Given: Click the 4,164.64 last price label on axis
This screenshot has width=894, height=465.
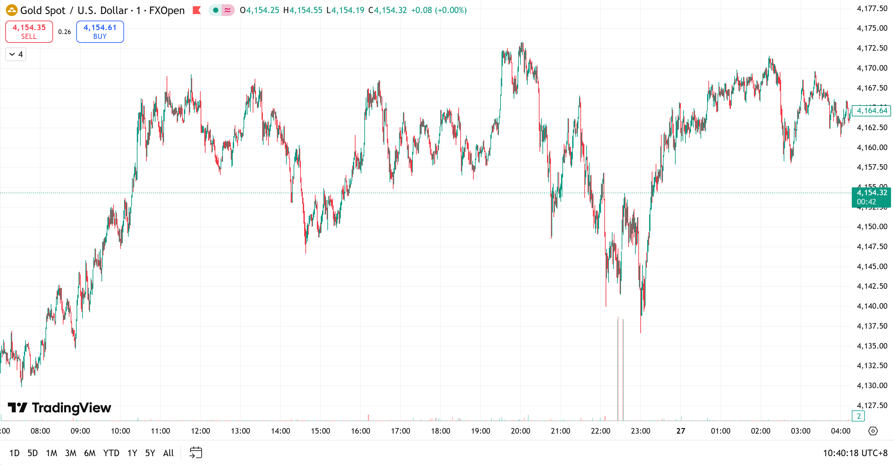Looking at the screenshot, I should pyautogui.click(x=871, y=111).
